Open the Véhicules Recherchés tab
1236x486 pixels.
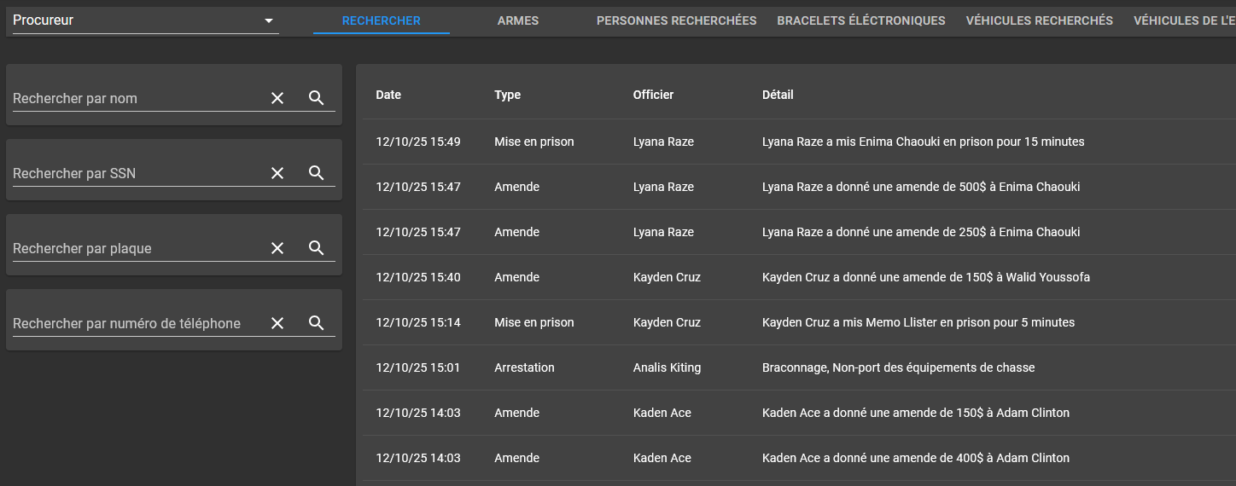[x=1039, y=20]
